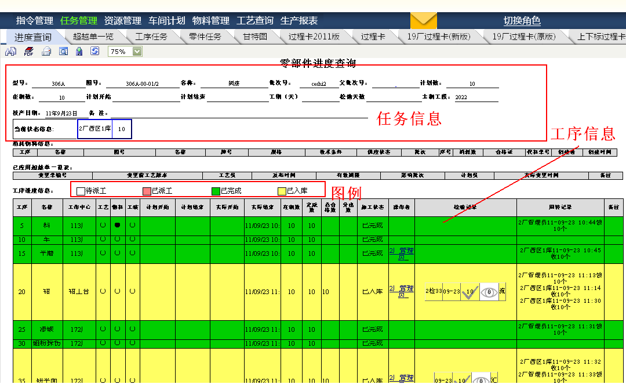The width and height of the screenshot is (626, 384).
Task: Click the printer icon in toolbar
Action: [46, 52]
